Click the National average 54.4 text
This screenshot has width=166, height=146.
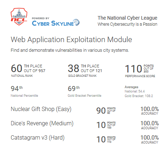point(135,91)
